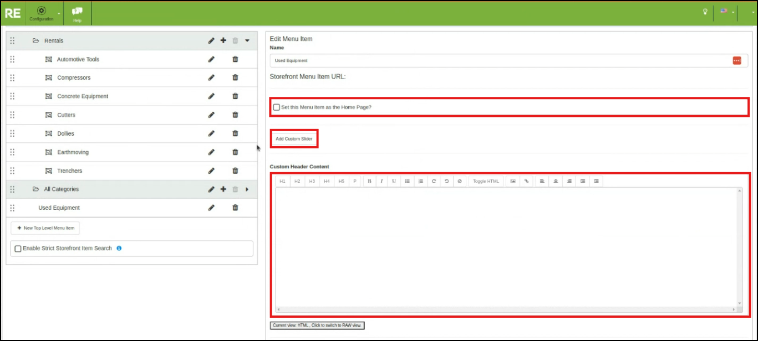
Task: Expand the All Categories menu group
Action: pyautogui.click(x=247, y=189)
